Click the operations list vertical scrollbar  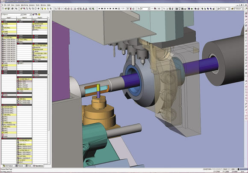[x=49, y=90]
